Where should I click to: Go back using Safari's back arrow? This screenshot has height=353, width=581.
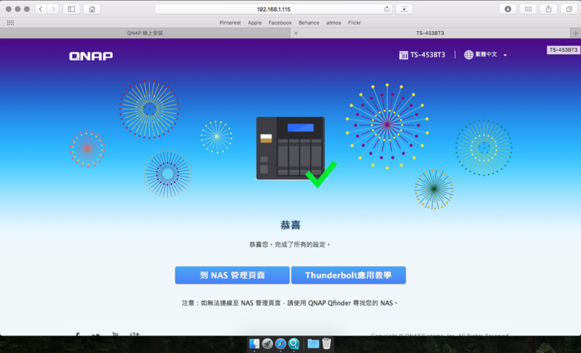pos(41,9)
